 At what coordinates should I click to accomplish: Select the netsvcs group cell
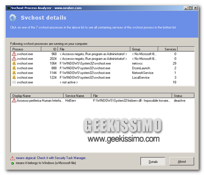137,63
